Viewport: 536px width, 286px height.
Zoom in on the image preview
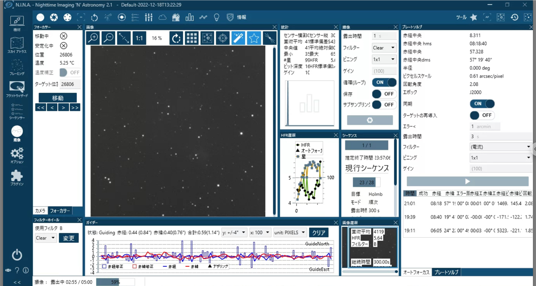(93, 38)
